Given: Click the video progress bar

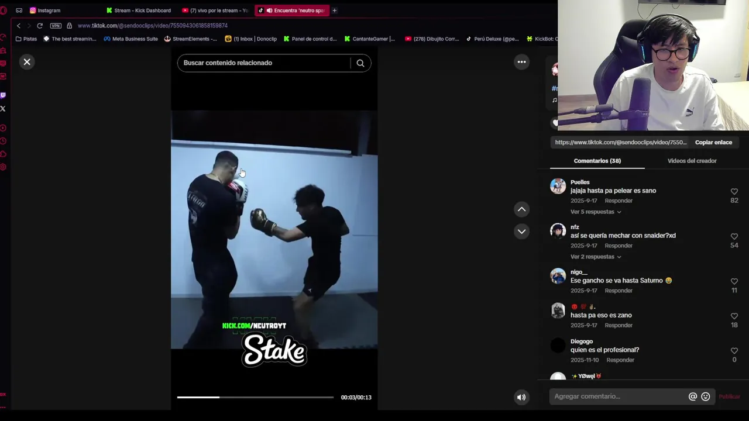Looking at the screenshot, I should pos(255,397).
